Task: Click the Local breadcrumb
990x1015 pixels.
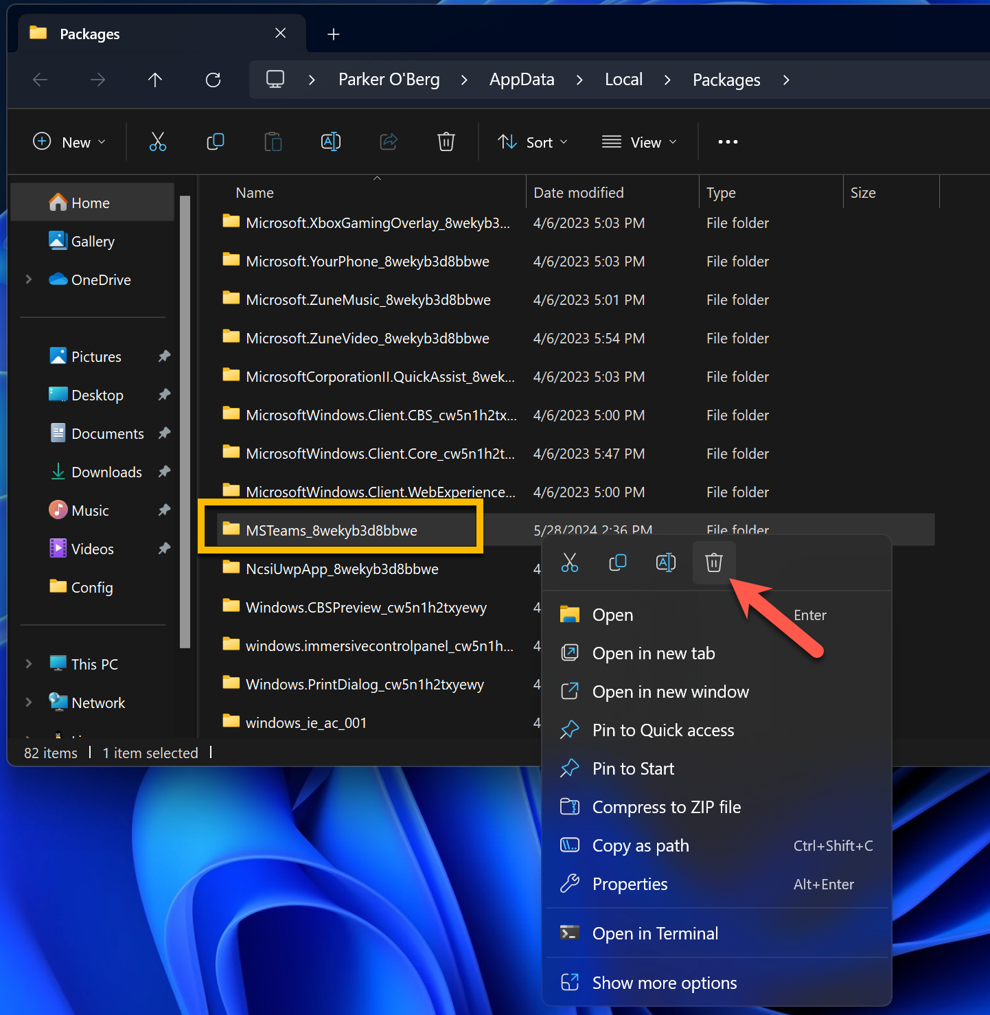Action: [623, 80]
